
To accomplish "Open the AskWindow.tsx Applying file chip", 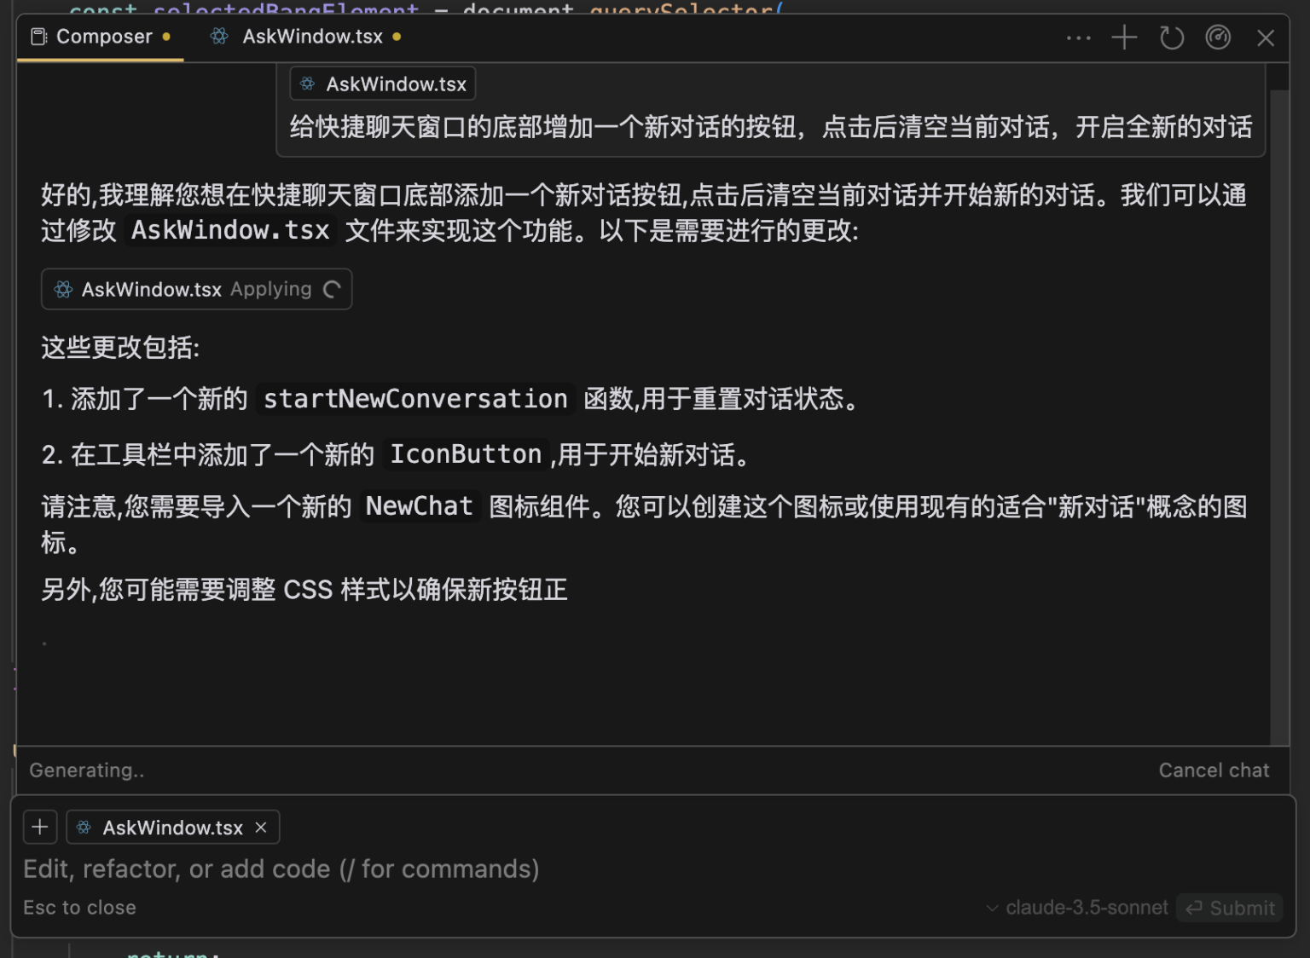I will pos(196,290).
